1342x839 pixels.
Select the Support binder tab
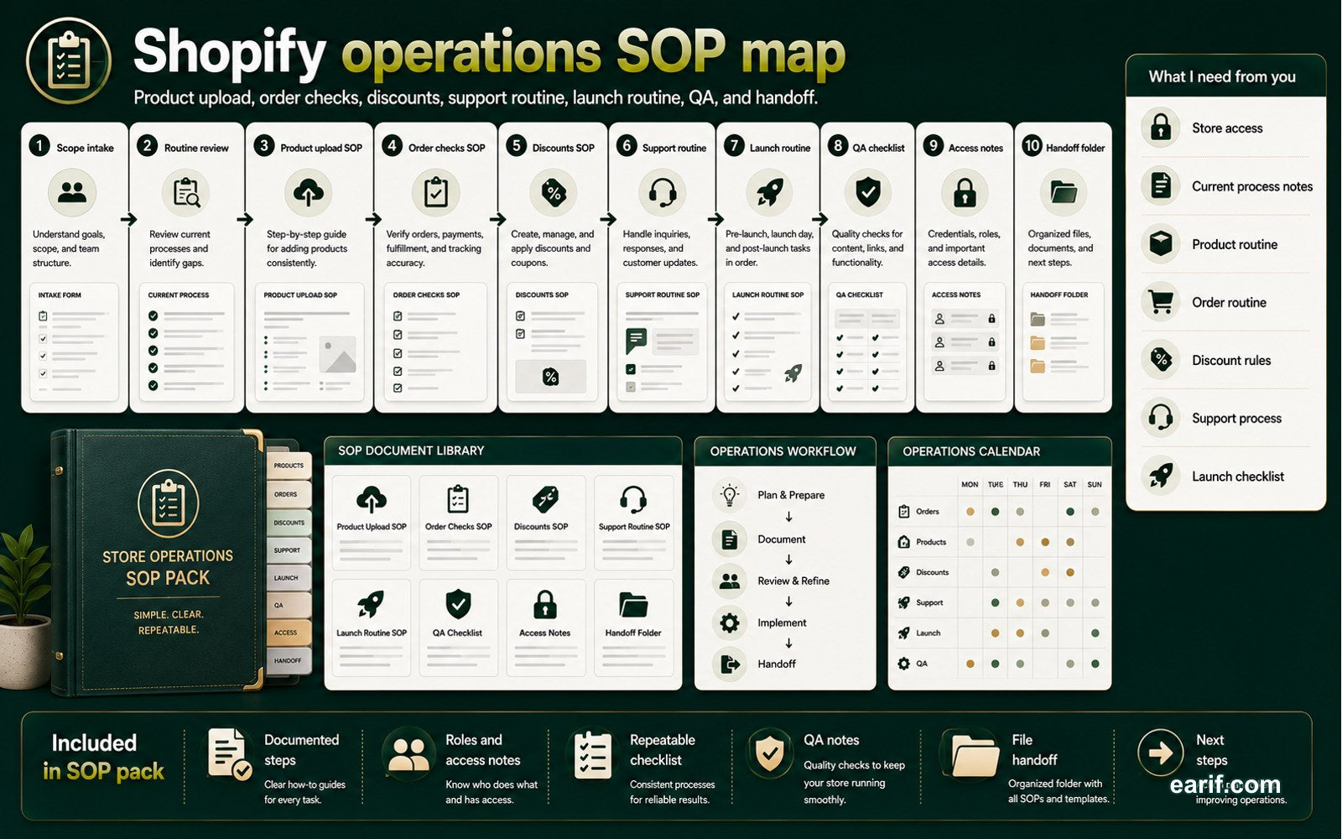[289, 550]
